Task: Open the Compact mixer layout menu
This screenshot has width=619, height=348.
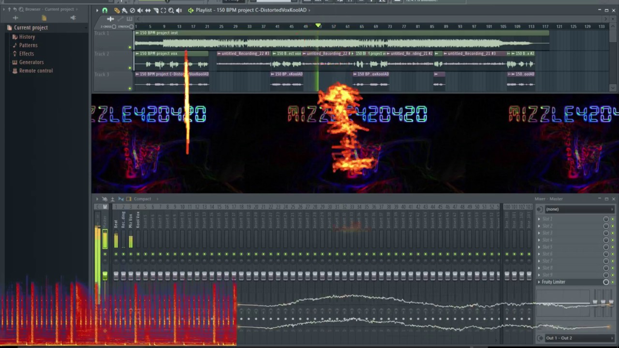Action: point(142,199)
